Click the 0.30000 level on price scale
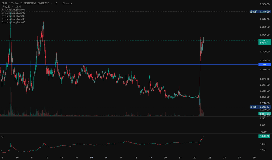The image size is (272, 160). 265,51
